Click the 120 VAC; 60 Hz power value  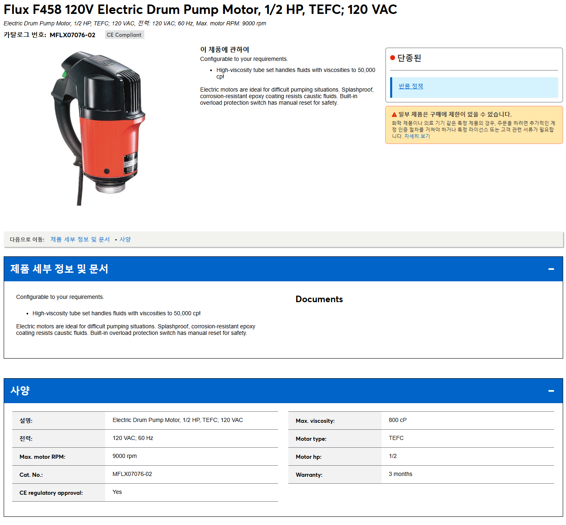click(x=133, y=438)
